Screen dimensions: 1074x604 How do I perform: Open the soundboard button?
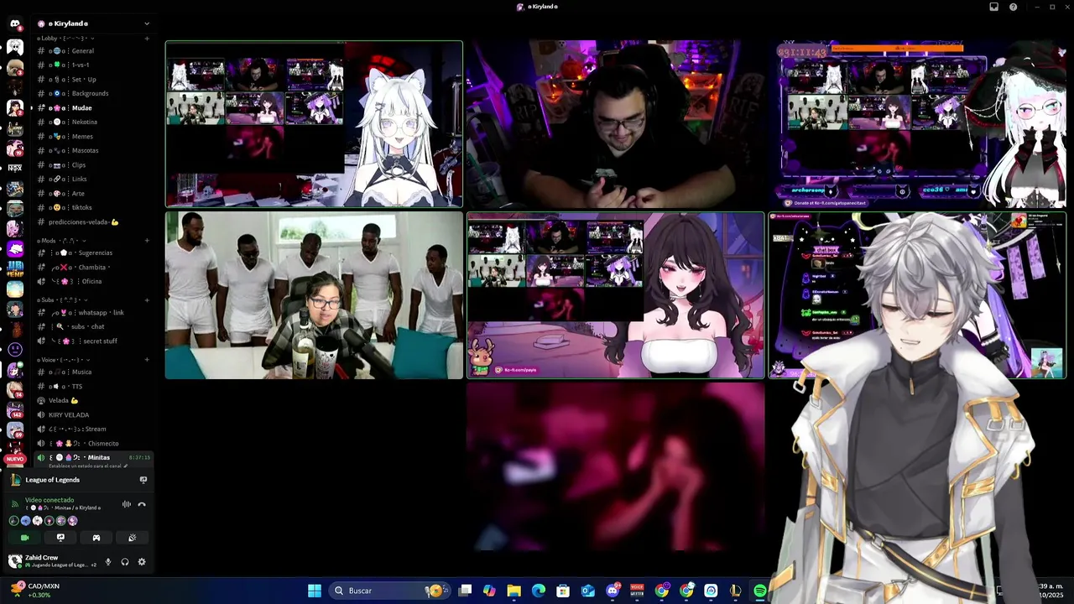coord(133,538)
